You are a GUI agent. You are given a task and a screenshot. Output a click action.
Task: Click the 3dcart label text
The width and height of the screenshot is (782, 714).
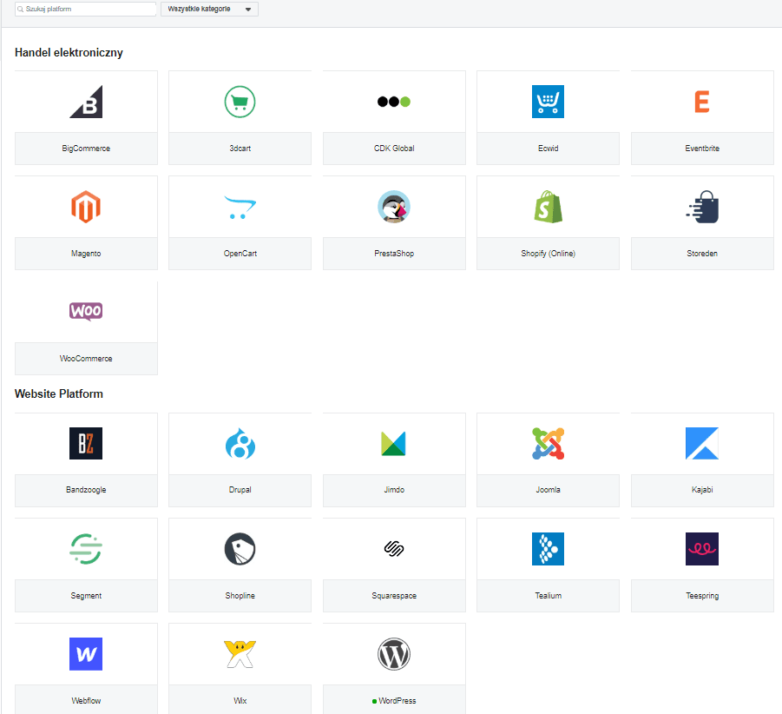pos(240,149)
